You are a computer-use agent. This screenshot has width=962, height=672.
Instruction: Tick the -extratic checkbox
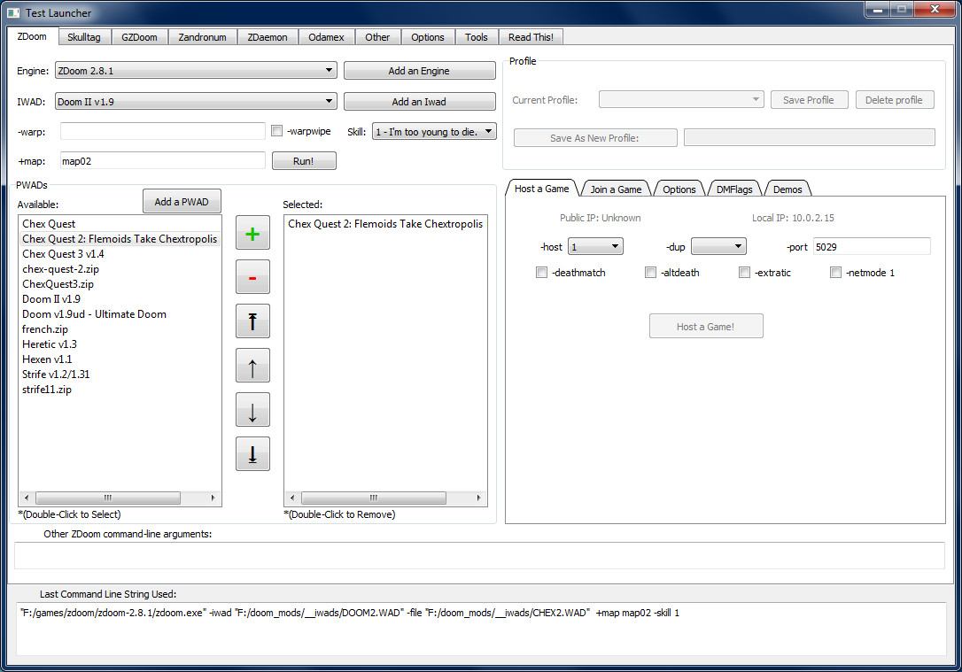pyautogui.click(x=744, y=272)
